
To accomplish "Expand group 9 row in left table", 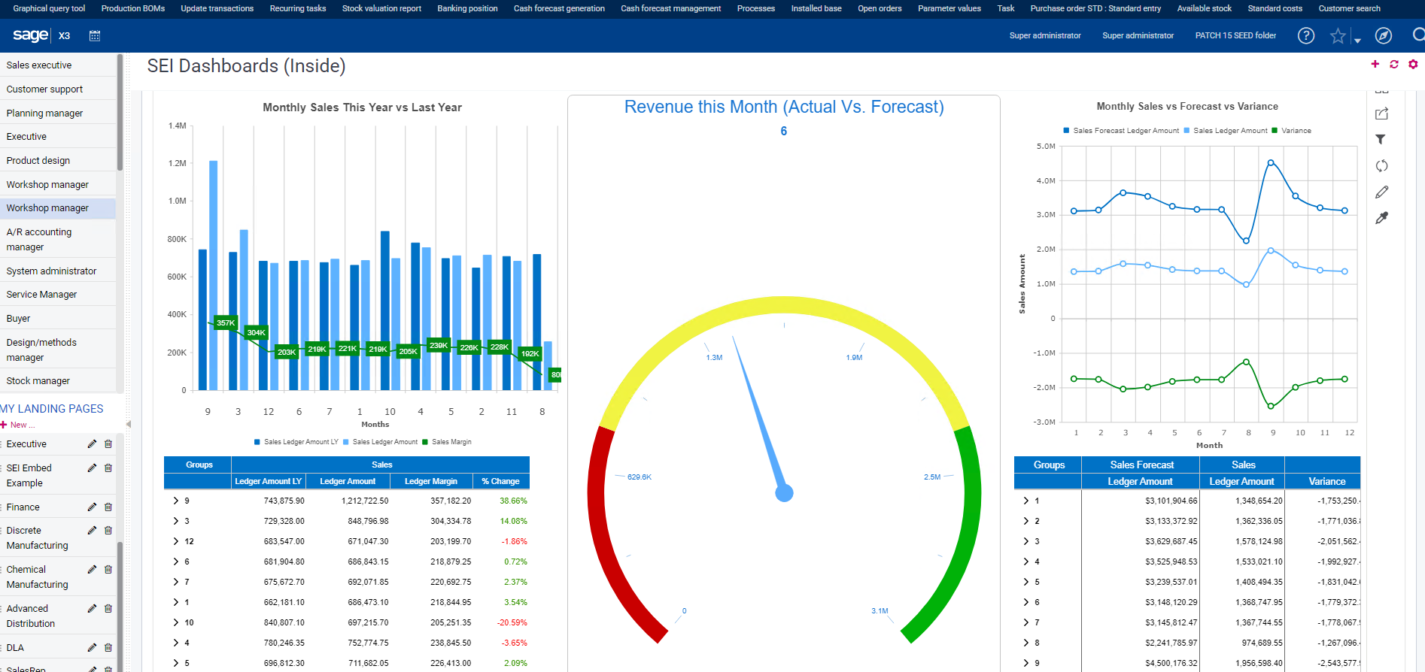I will (176, 501).
